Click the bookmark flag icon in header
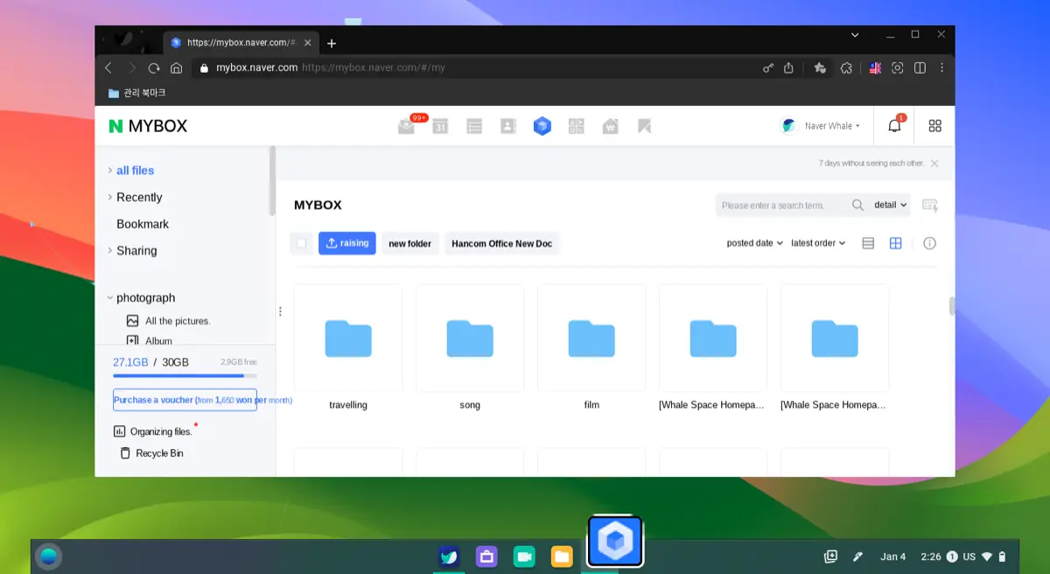Image resolution: width=1050 pixels, height=574 pixels. click(644, 125)
